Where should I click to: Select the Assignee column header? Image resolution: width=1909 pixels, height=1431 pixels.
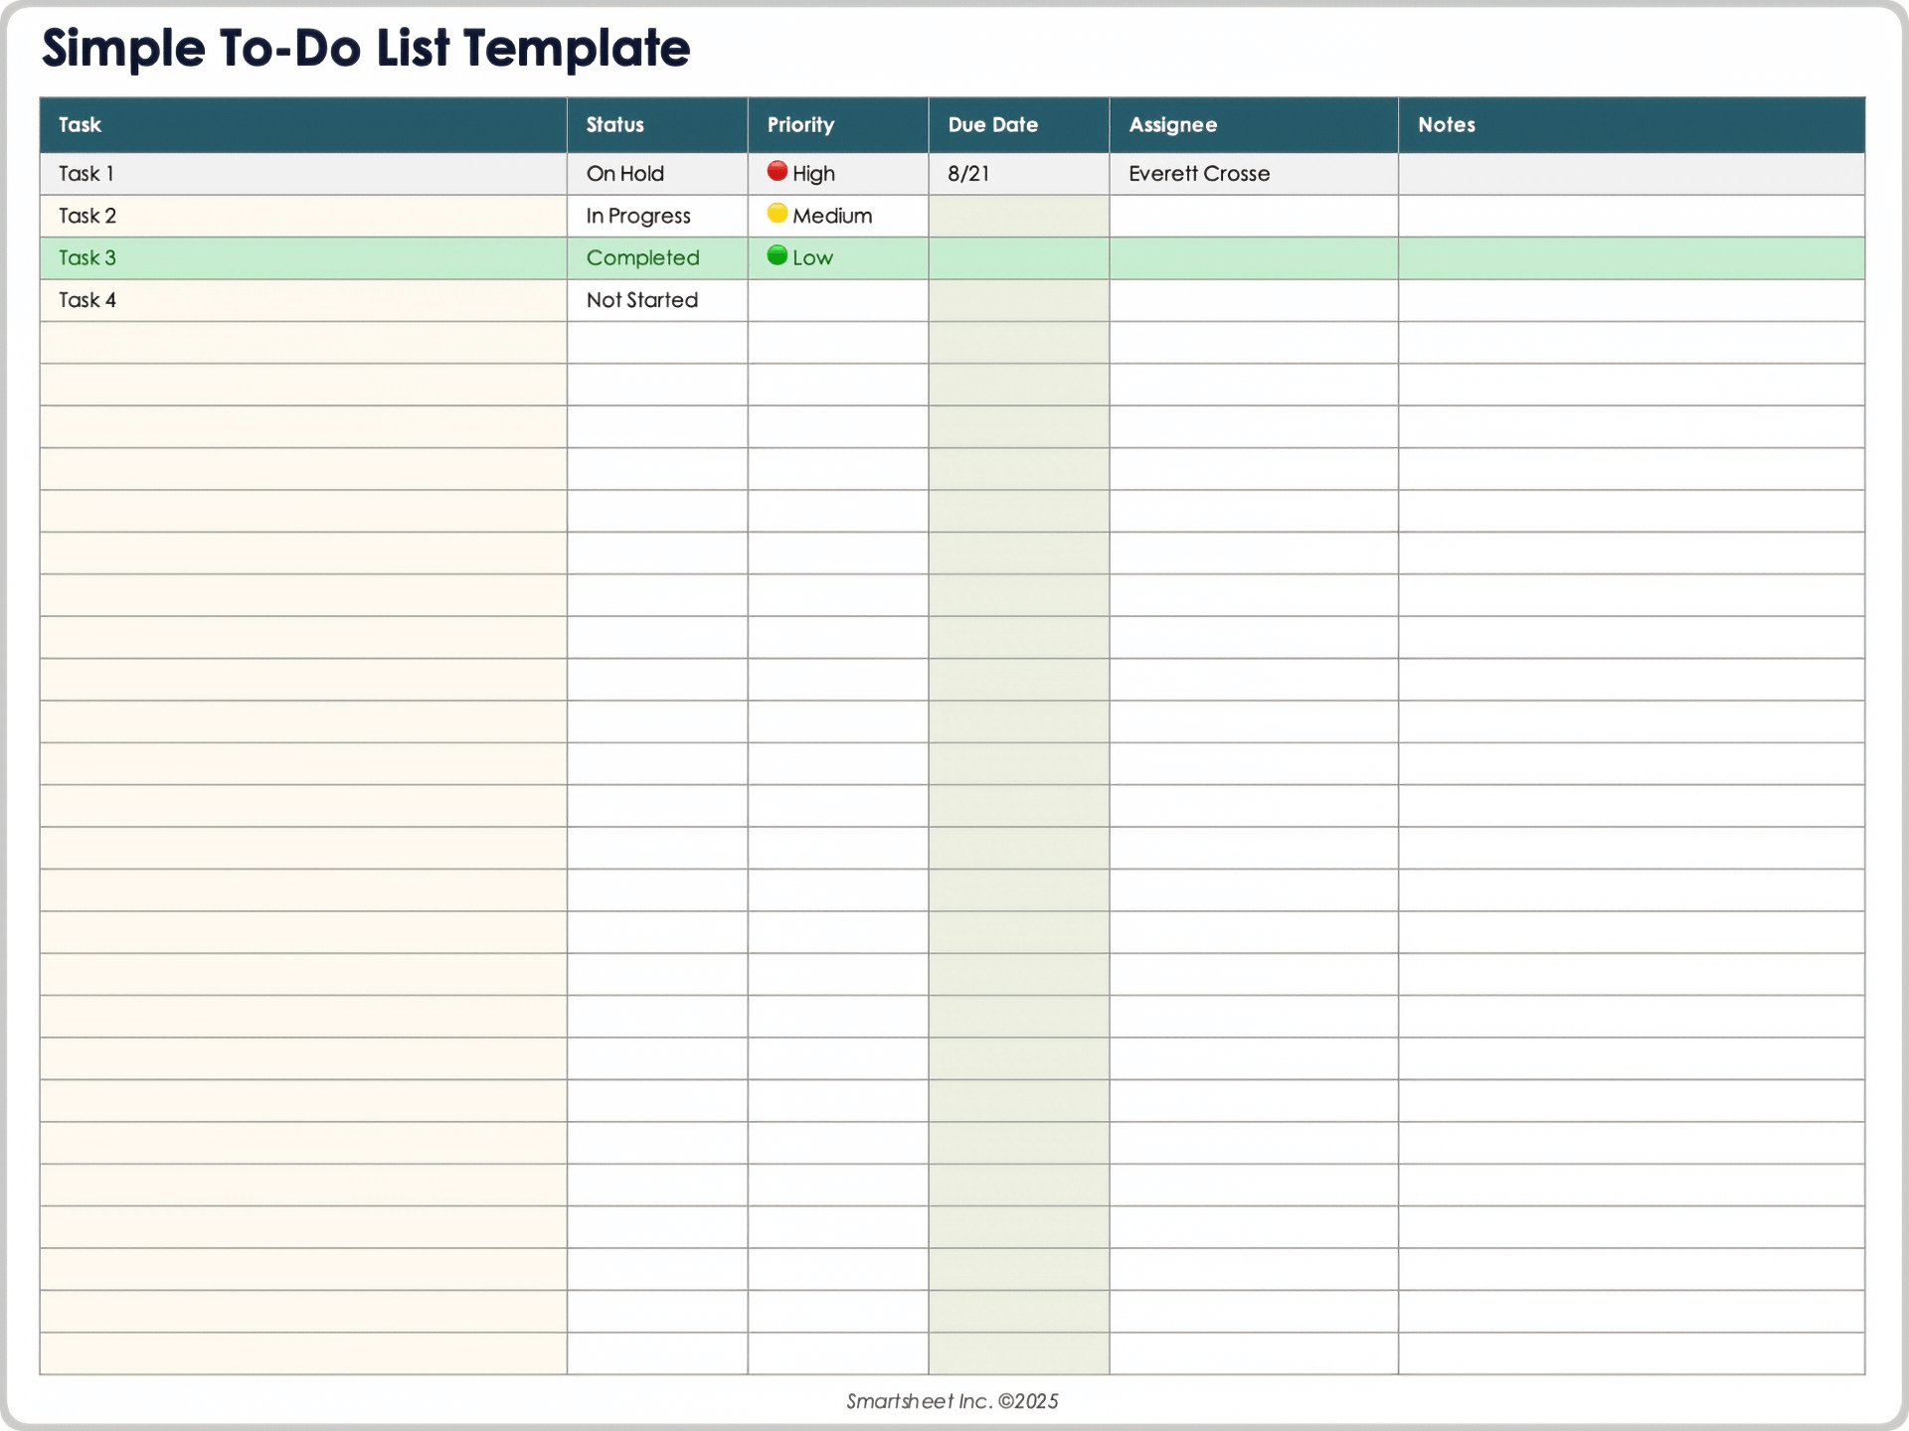[1173, 124]
